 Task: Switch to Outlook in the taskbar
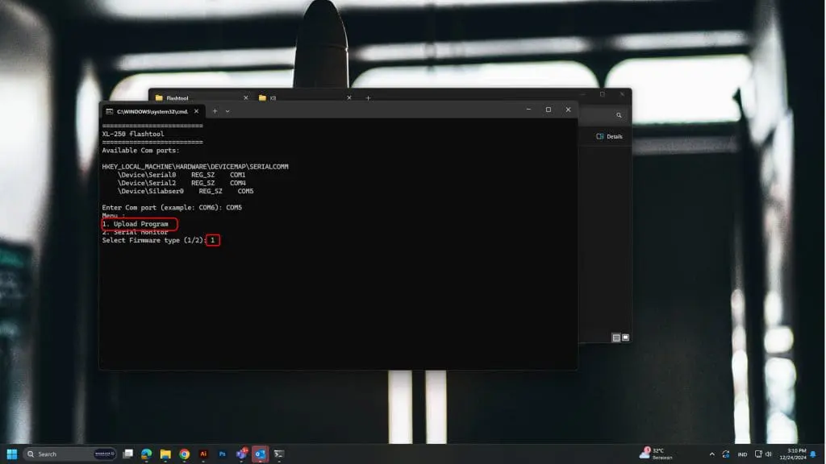[260, 454]
